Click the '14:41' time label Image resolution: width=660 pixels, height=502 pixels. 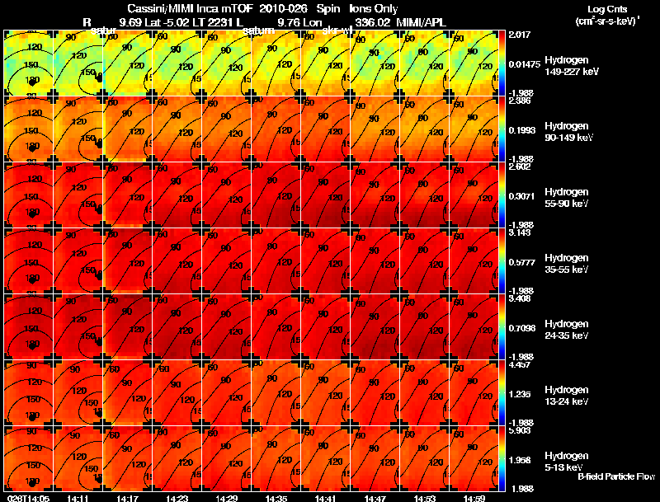pyautogui.click(x=325, y=499)
